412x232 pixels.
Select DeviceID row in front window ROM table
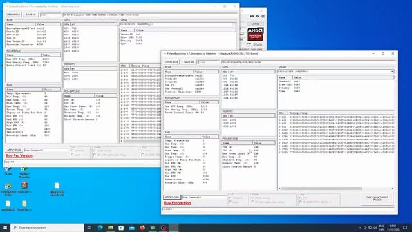(x=191, y=82)
